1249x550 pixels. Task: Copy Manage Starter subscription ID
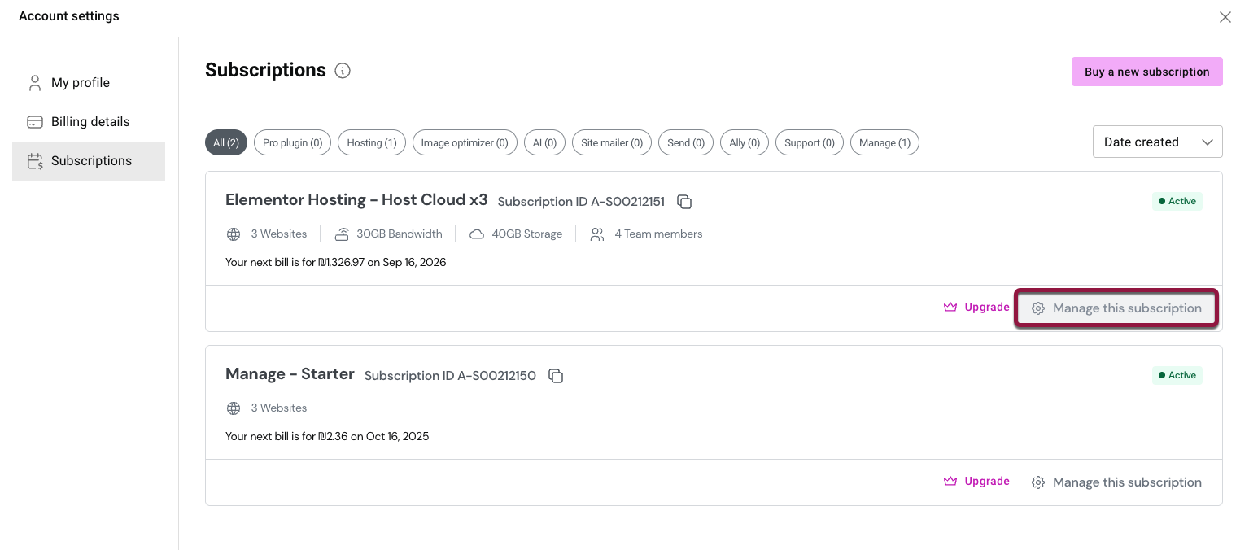[x=556, y=376]
